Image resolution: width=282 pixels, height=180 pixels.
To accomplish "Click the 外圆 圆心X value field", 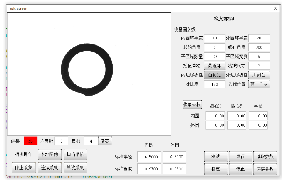I will (215, 125).
